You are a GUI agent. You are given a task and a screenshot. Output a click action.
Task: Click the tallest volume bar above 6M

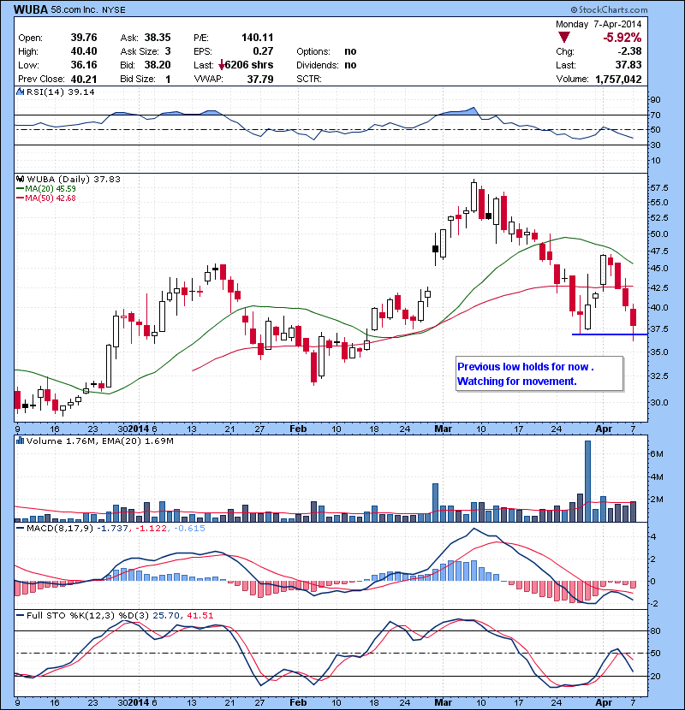[587, 481]
